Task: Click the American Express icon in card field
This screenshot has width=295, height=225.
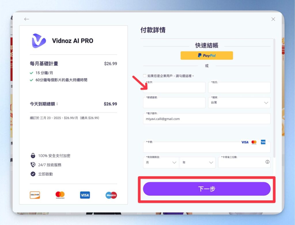Action: tap(263, 142)
